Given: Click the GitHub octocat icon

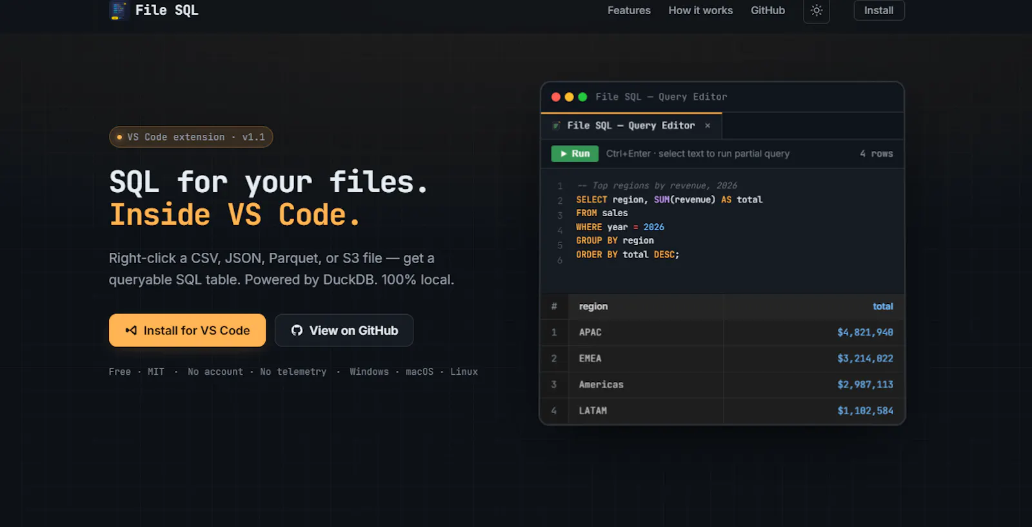Looking at the screenshot, I should [297, 330].
